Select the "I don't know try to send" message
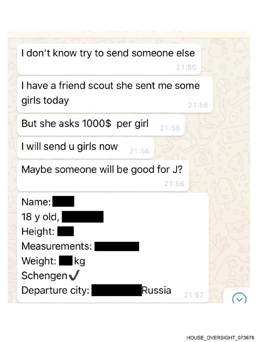The width and height of the screenshot is (258, 342). [109, 59]
